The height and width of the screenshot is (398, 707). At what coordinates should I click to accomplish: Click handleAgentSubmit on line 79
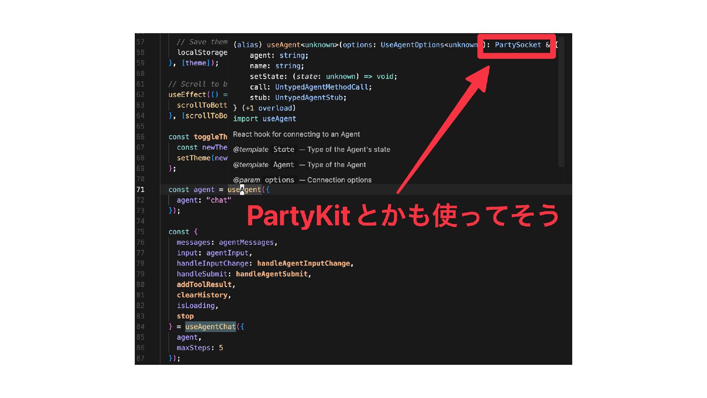272,274
